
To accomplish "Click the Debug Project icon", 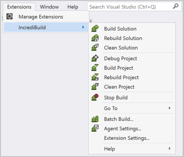I will coord(95,58).
